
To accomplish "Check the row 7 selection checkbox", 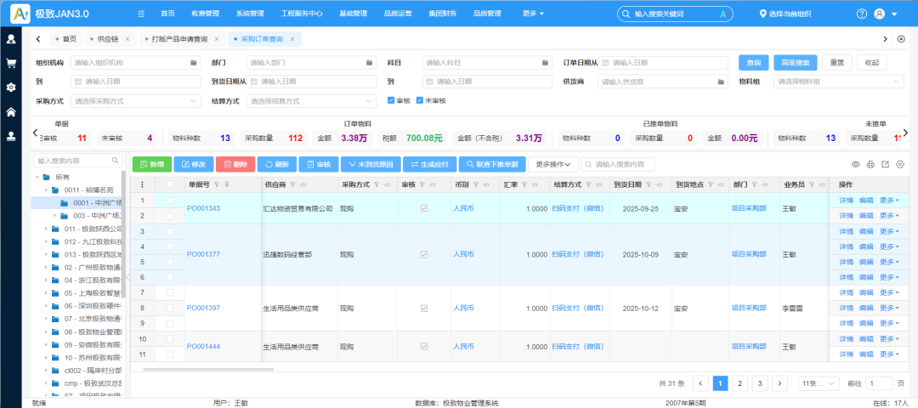I will pos(170,292).
